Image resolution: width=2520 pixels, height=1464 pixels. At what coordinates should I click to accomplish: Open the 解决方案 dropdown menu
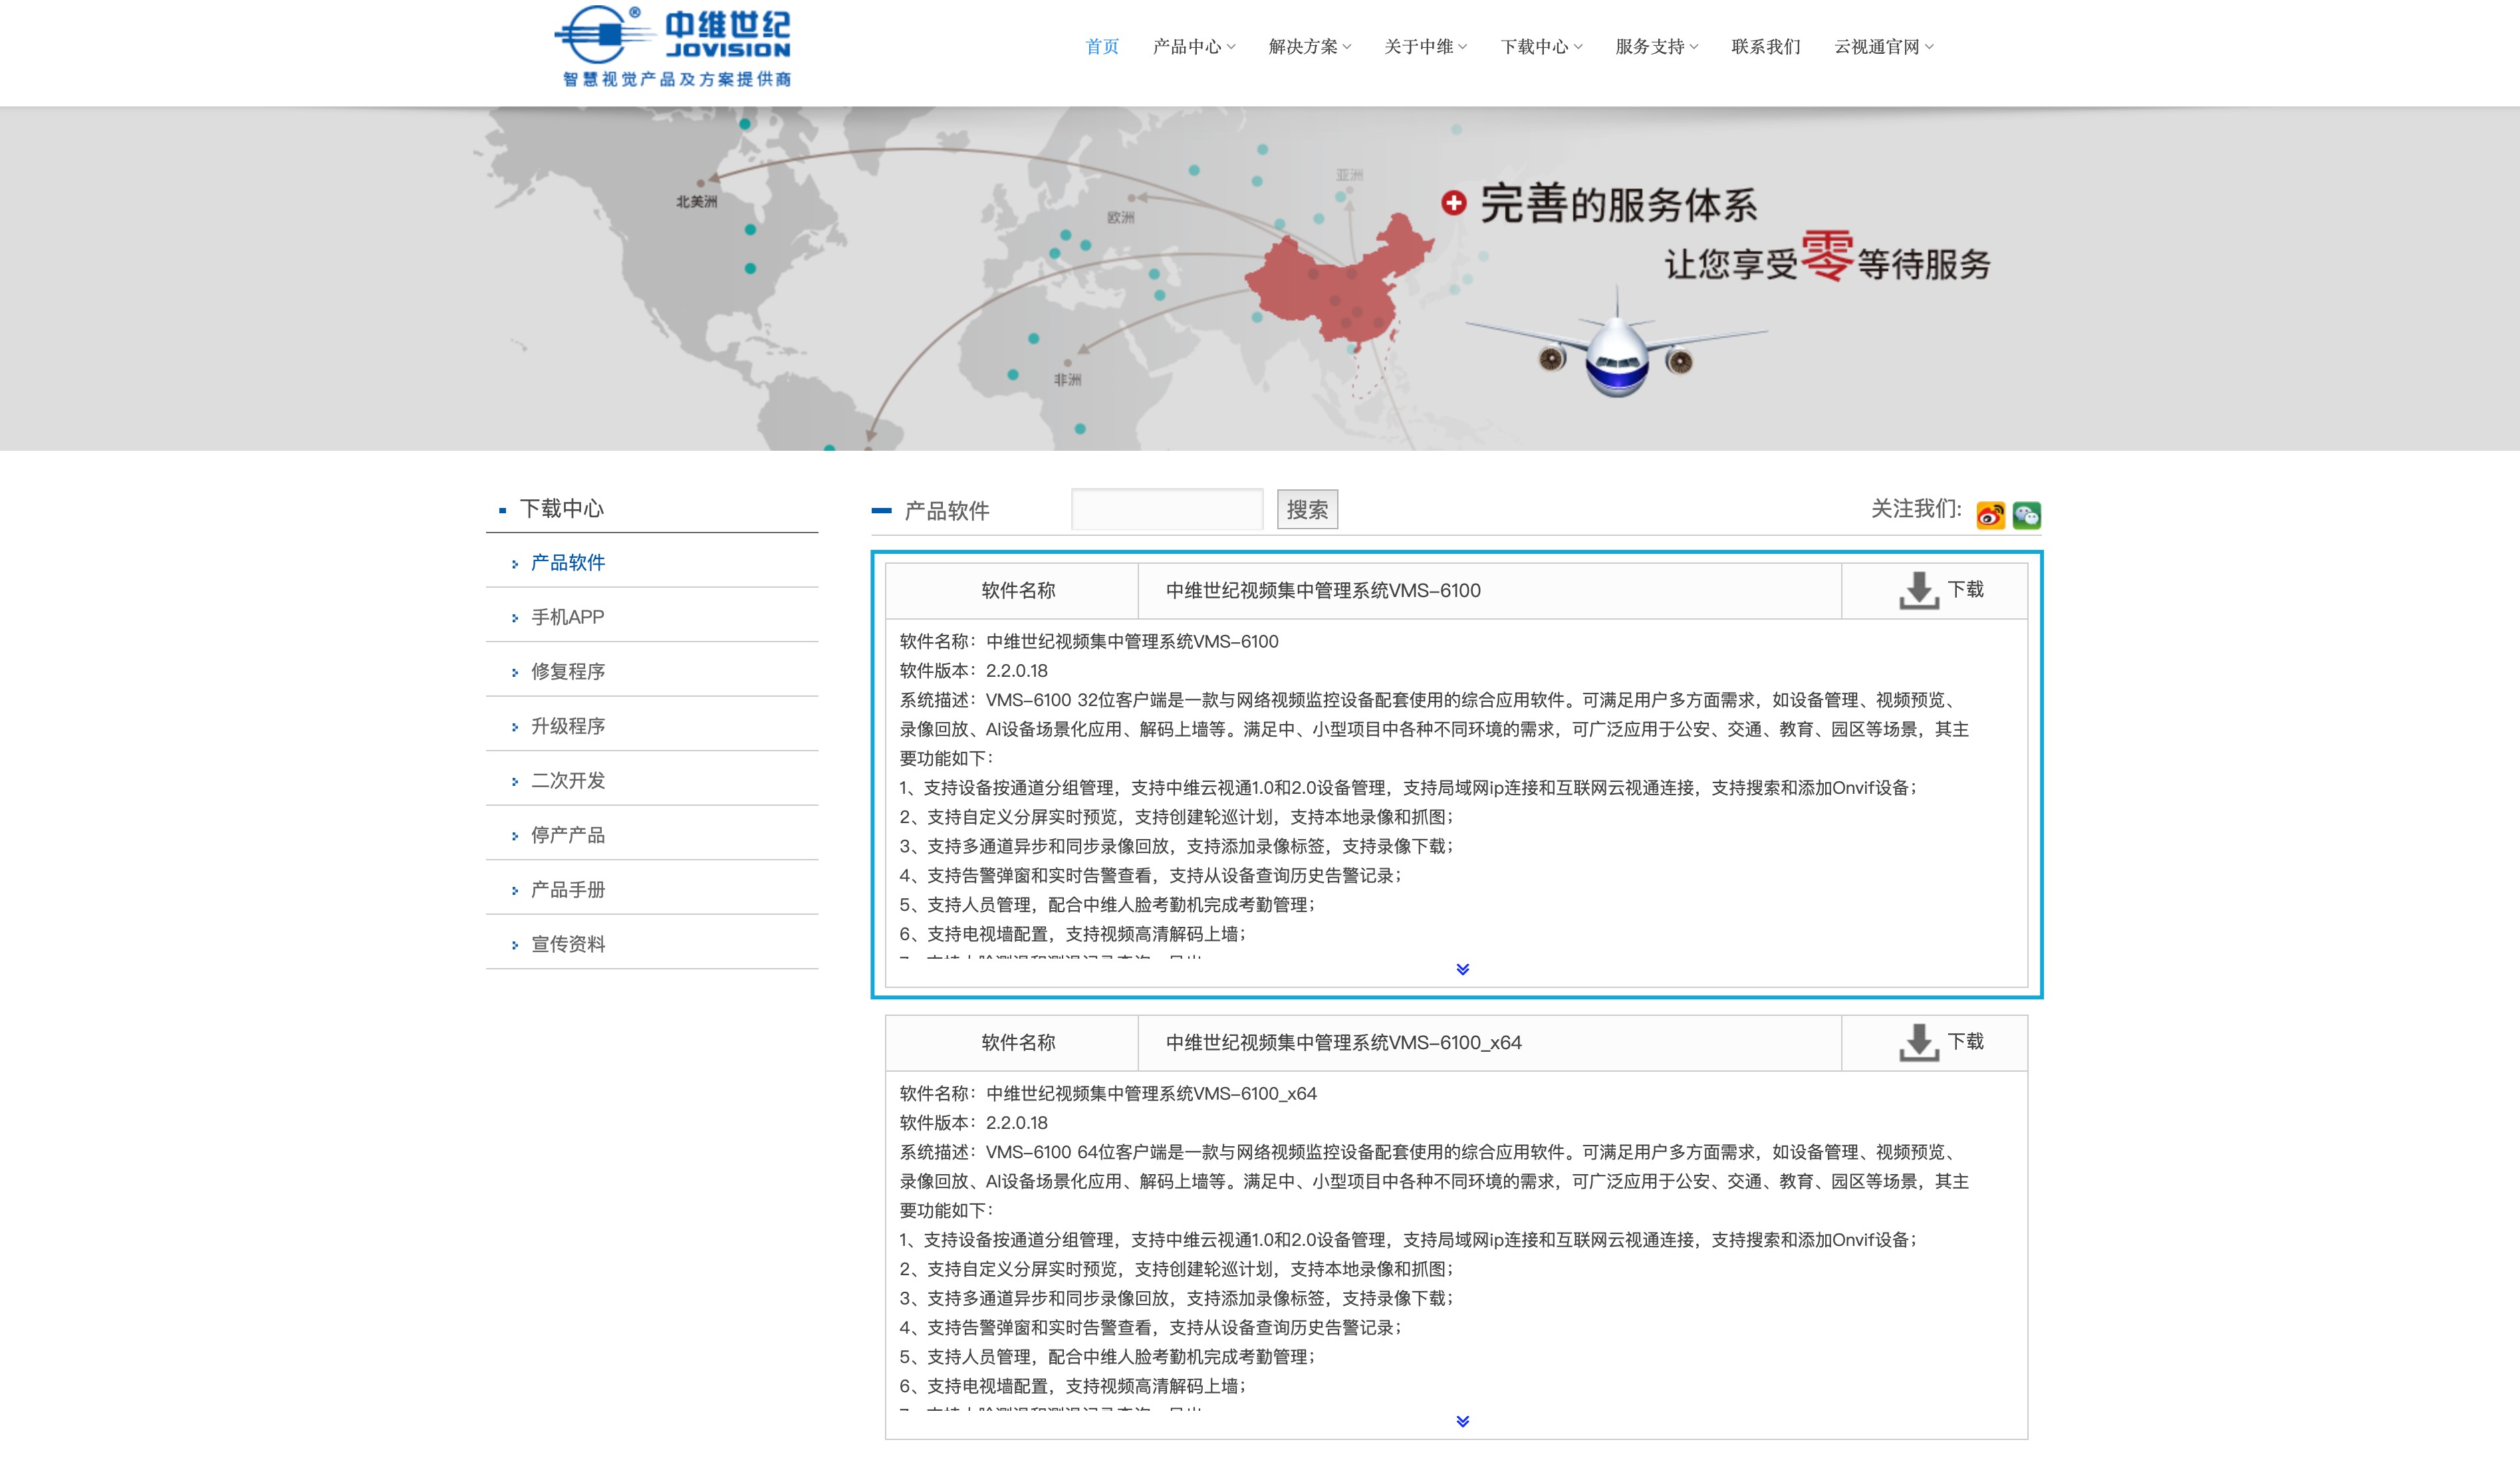click(x=1310, y=46)
